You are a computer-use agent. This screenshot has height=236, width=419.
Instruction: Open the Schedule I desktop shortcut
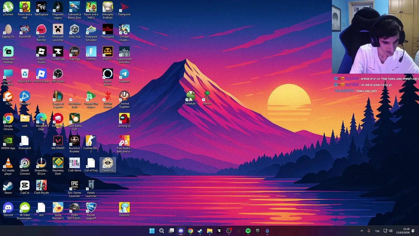[191, 98]
